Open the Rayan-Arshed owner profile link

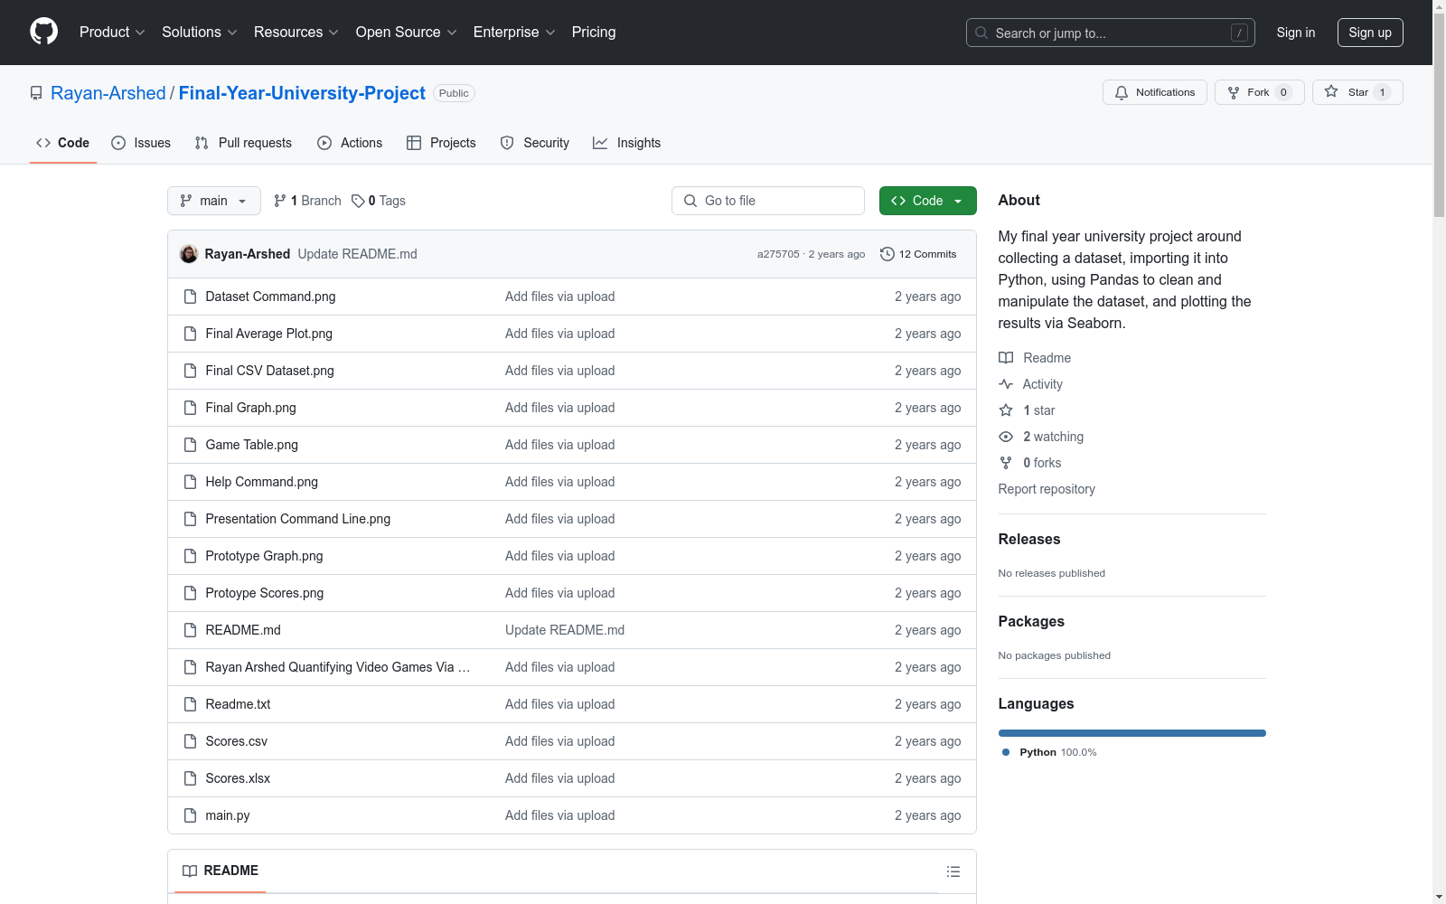[108, 93]
